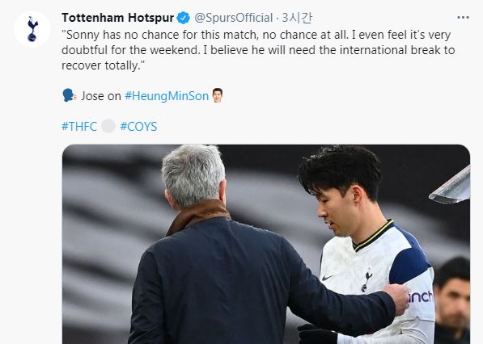Open the #THFC hashtag
This screenshot has width=483, height=344.
point(79,126)
